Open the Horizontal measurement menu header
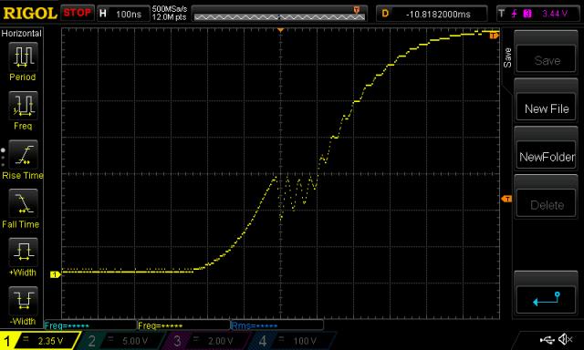 pos(22,34)
